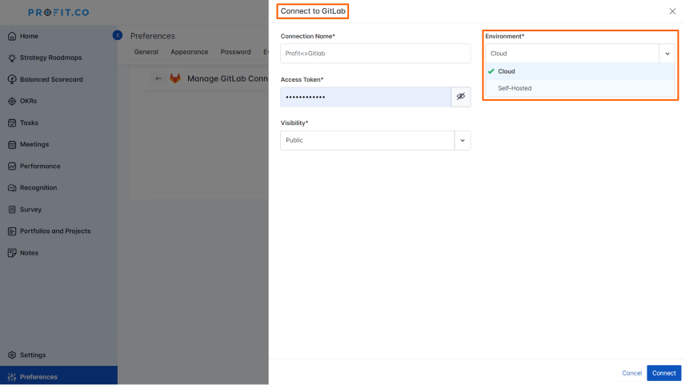Switch to the General tab
Viewport: 685px width, 385px height.
coord(146,52)
